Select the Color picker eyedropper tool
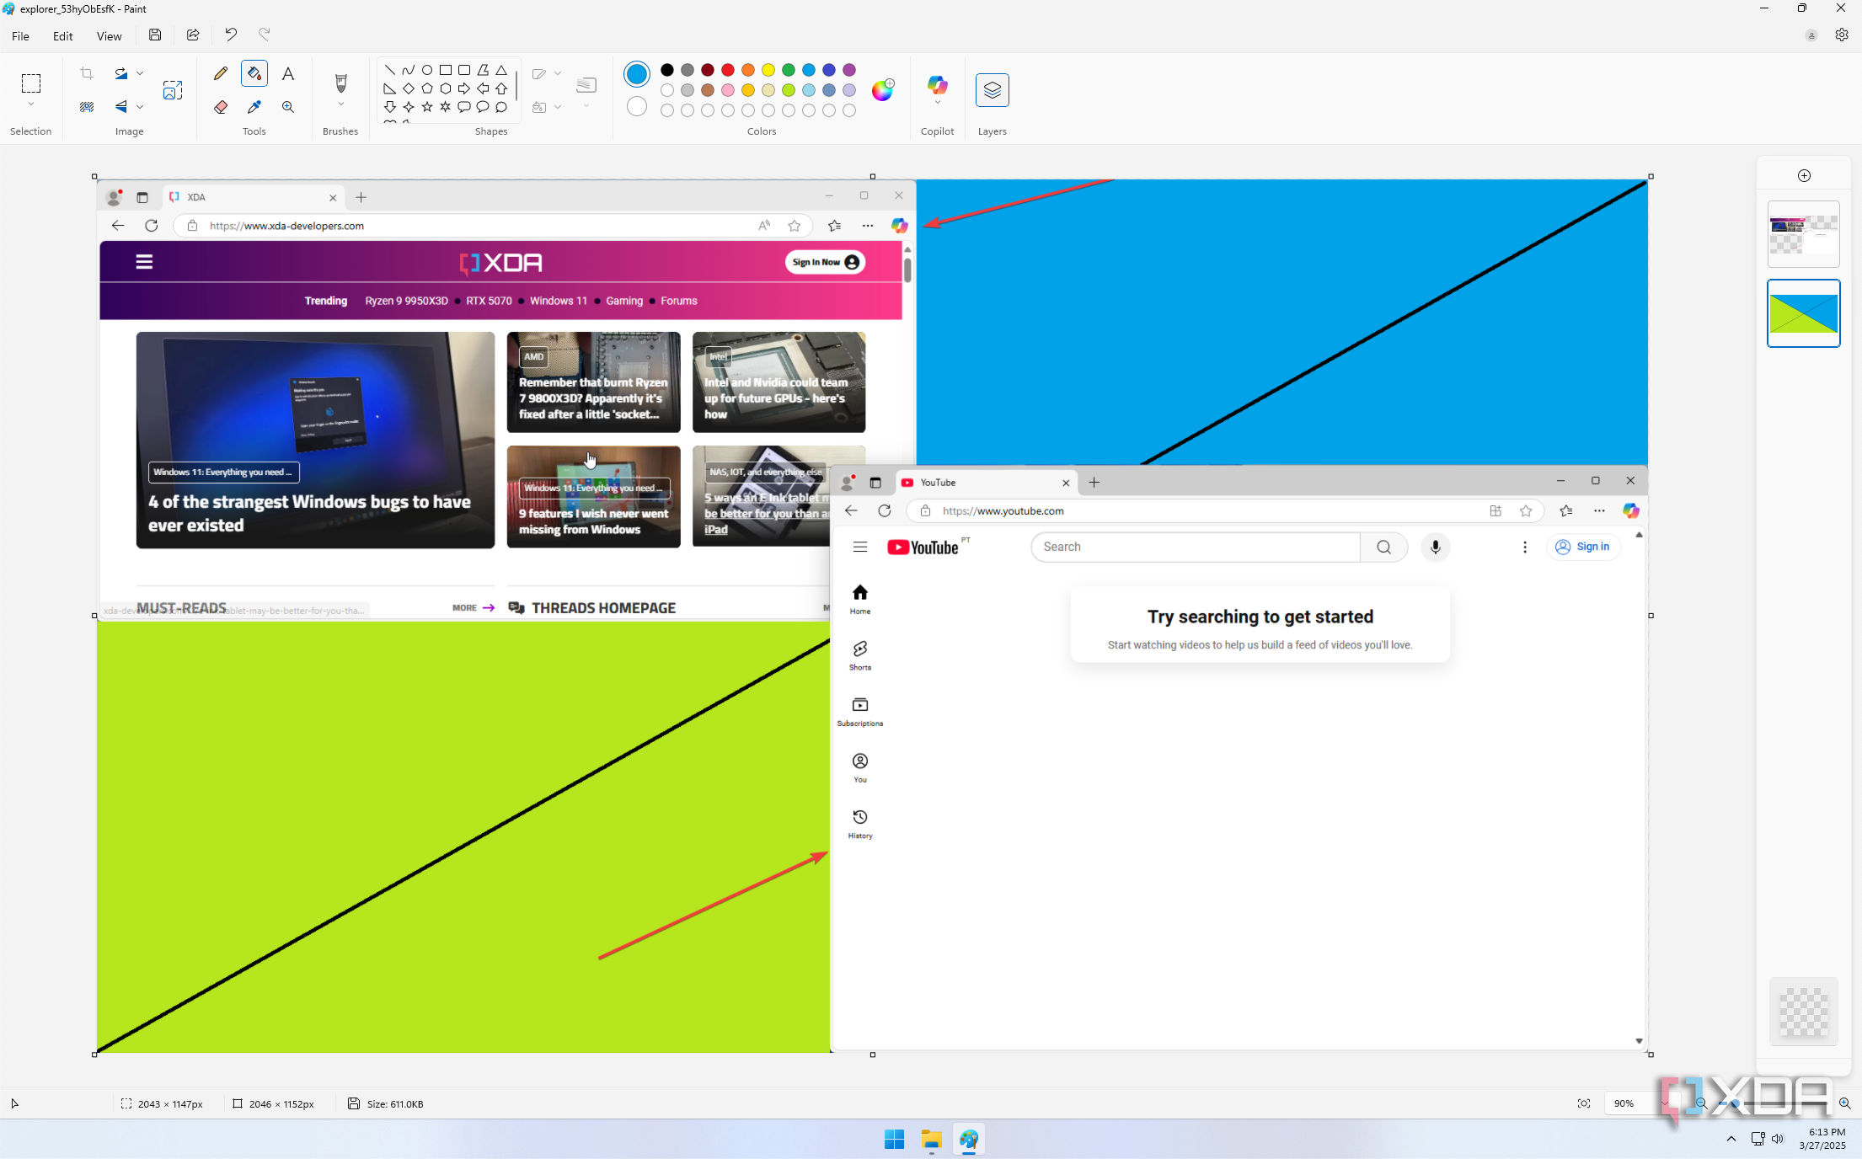Screen dimensions: 1862x1159 pos(254,107)
